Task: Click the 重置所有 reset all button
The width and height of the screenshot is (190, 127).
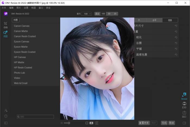Action: point(144,123)
